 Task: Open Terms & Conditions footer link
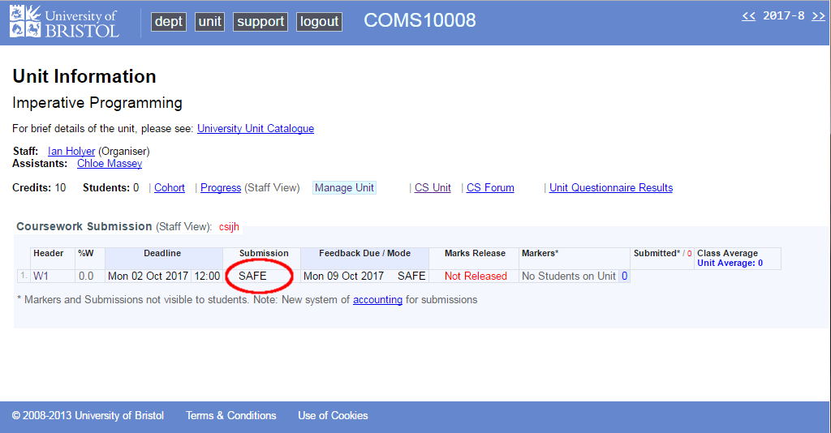(x=231, y=416)
